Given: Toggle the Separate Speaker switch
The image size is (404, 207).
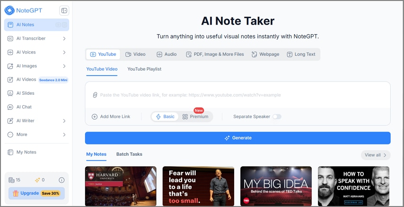Looking at the screenshot, I should click(277, 117).
